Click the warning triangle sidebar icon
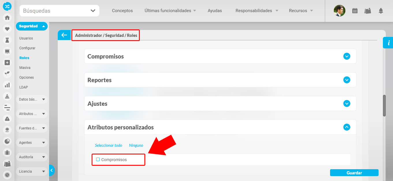Viewport: 393px width, 181px height. pyautogui.click(x=7, y=118)
